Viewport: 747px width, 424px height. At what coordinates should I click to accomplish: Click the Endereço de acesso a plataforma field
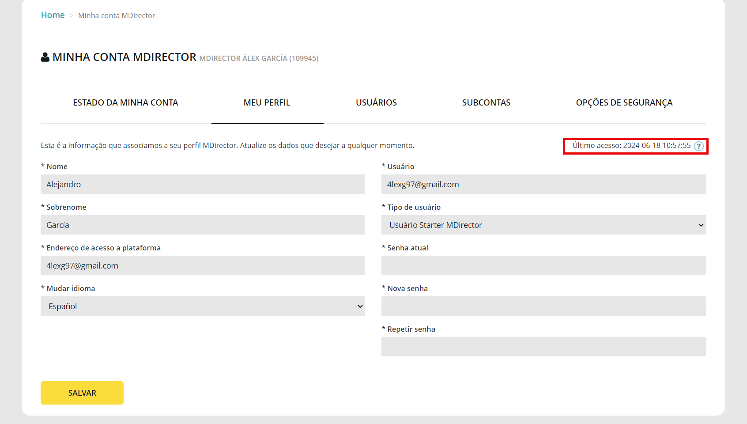pyautogui.click(x=203, y=265)
